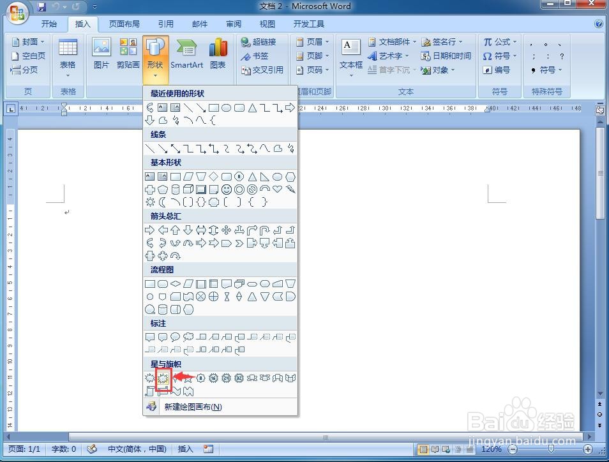The image size is (609, 462).
Task: Add a Bookmark (书签)
Action: point(255,56)
